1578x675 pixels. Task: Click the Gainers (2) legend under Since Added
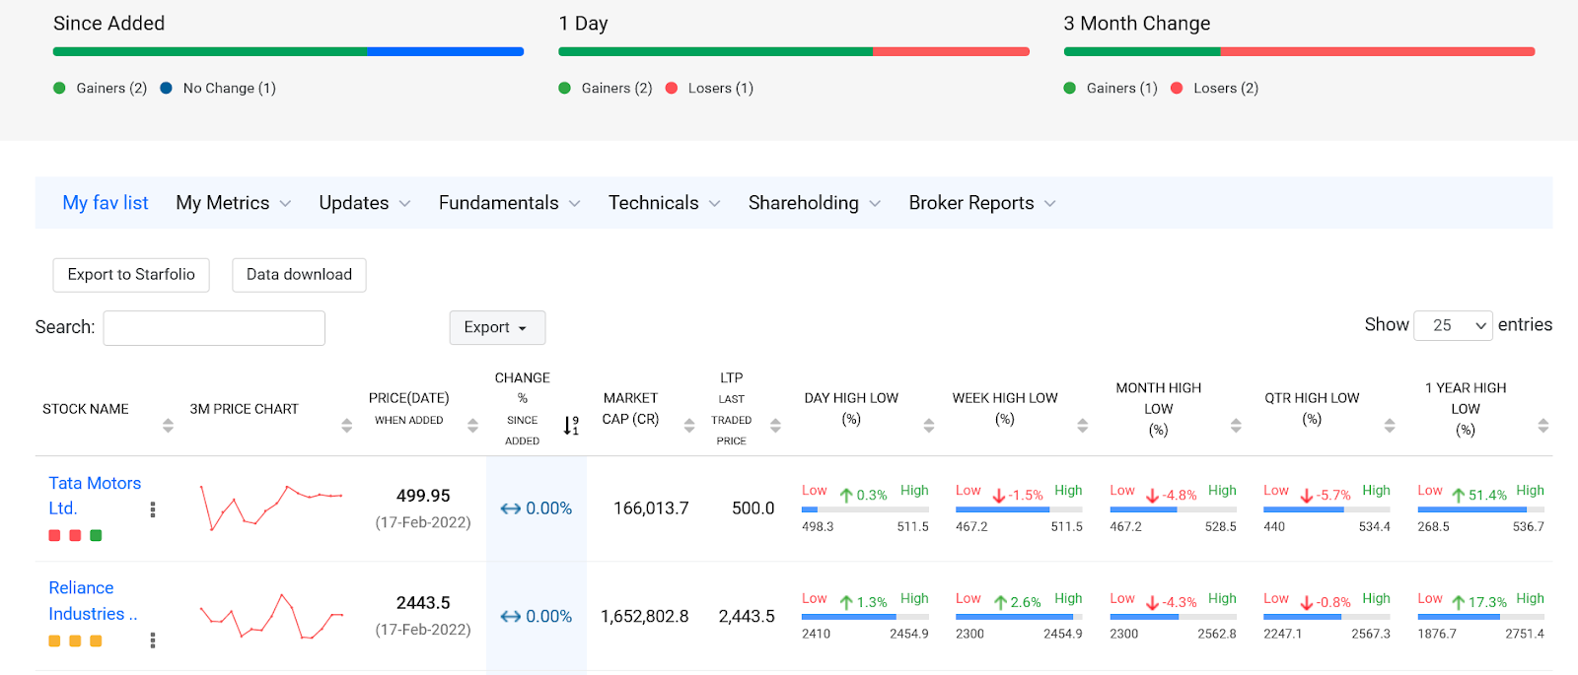(x=101, y=88)
